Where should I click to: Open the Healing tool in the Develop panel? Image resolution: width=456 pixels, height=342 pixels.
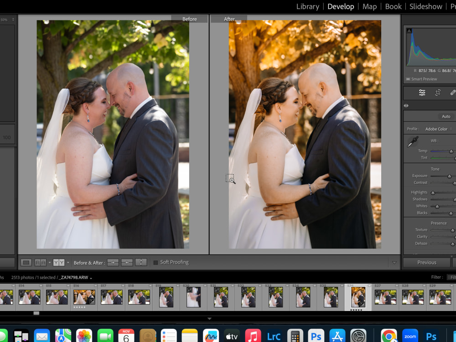point(453,93)
